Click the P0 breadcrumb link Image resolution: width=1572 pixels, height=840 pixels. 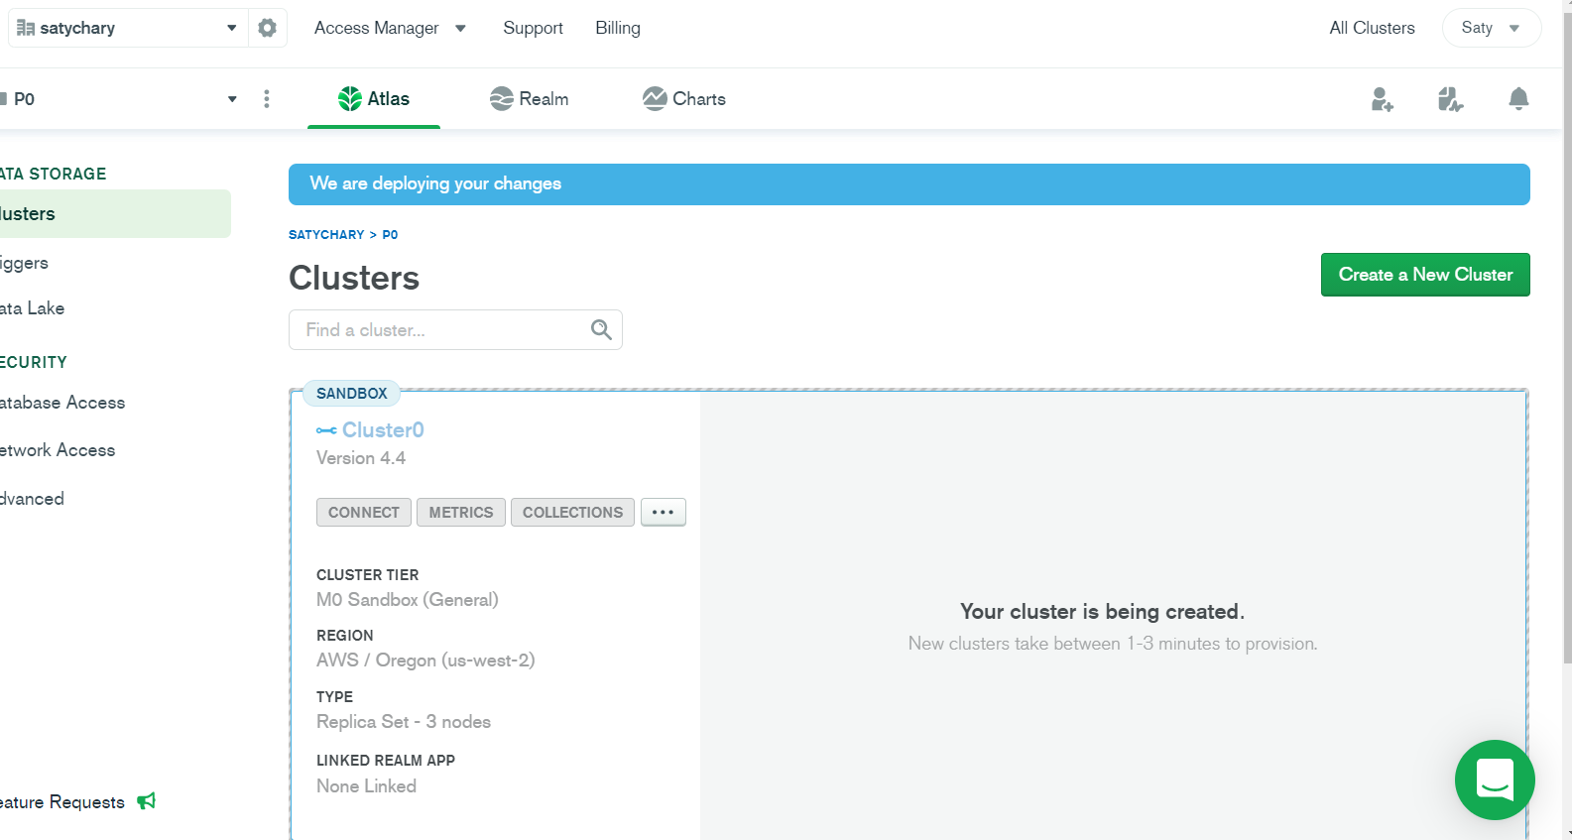pyautogui.click(x=390, y=235)
